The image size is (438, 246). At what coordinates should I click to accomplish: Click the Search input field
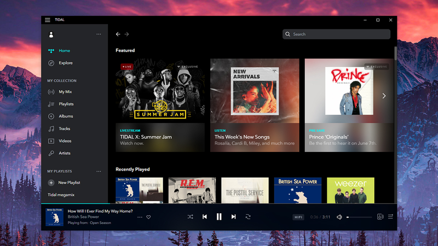coord(336,34)
